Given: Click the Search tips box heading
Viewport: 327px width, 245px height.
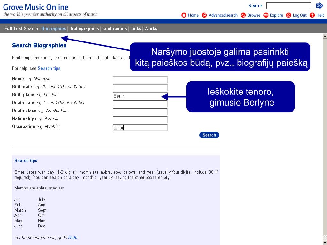Looking at the screenshot, I should [26, 161].
